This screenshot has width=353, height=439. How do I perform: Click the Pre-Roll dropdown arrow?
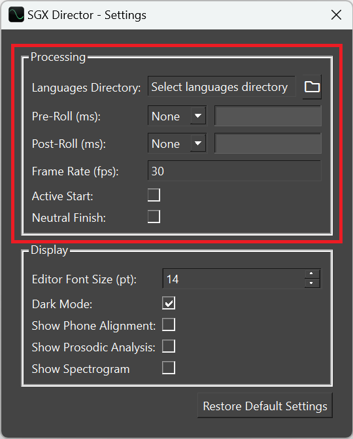click(x=198, y=116)
